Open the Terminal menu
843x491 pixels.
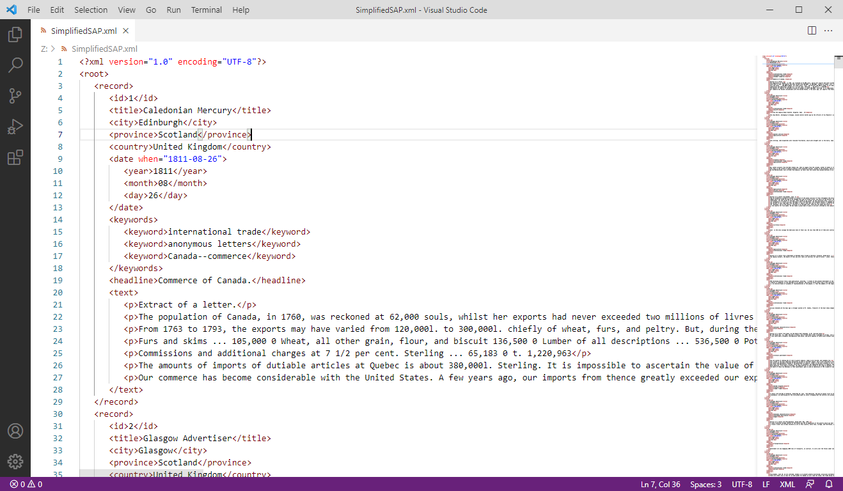[206, 10]
